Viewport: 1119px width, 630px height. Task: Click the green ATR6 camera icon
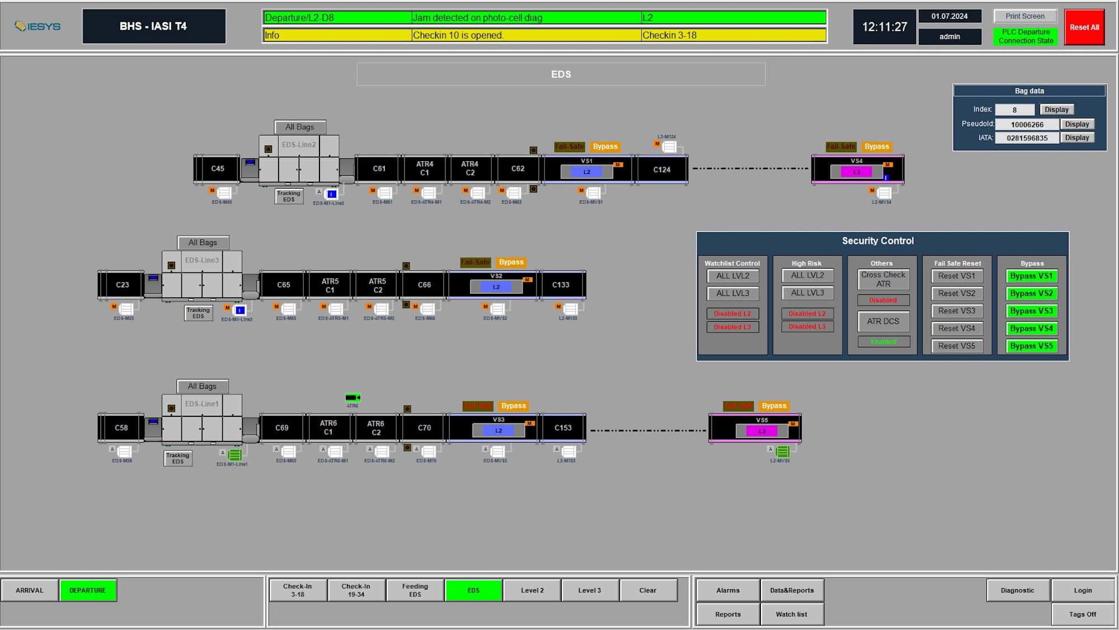(352, 398)
